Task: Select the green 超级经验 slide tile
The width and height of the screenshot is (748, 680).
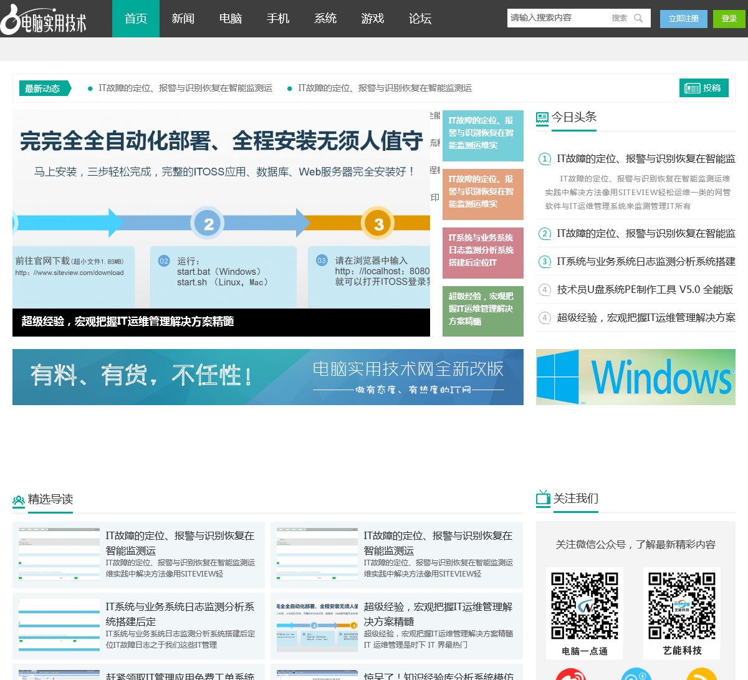Action: coord(482,309)
